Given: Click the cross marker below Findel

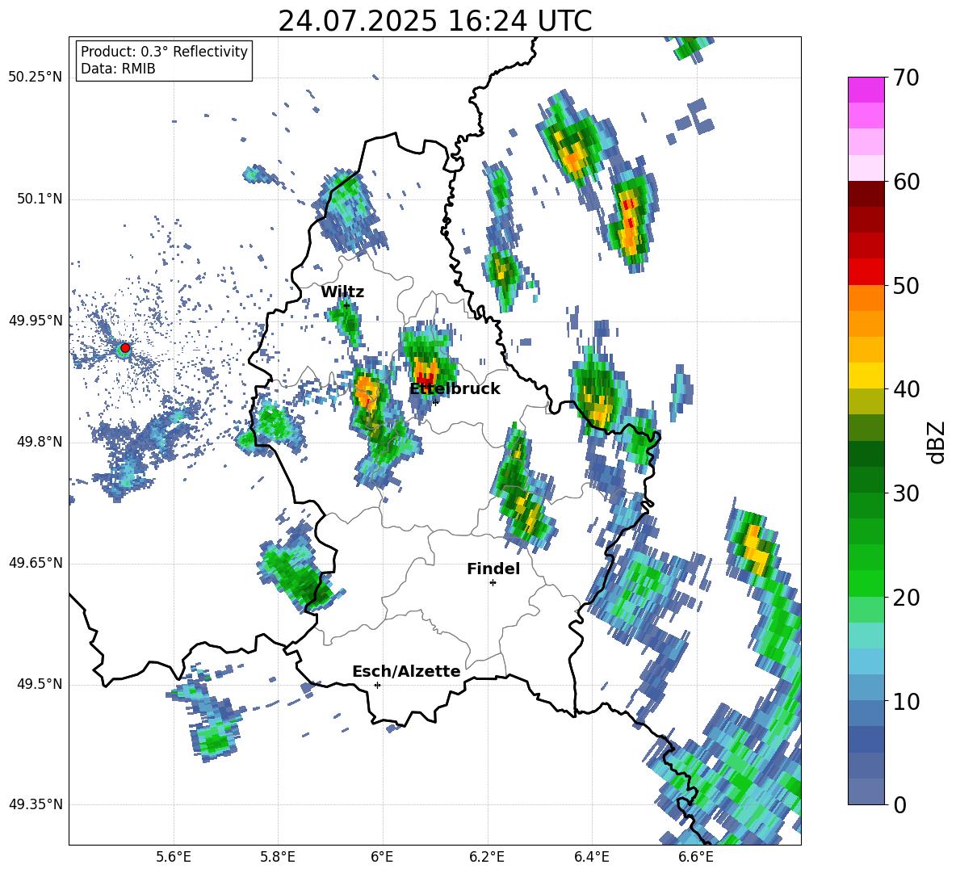Looking at the screenshot, I should click(x=493, y=583).
